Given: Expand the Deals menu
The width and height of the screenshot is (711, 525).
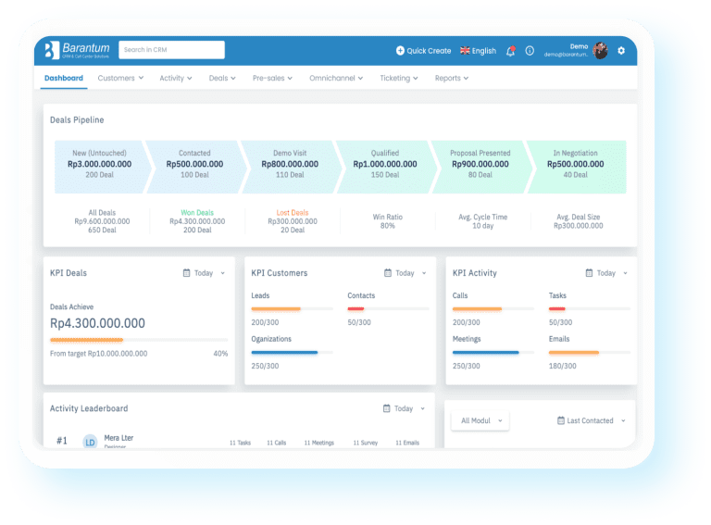Looking at the screenshot, I should [222, 78].
